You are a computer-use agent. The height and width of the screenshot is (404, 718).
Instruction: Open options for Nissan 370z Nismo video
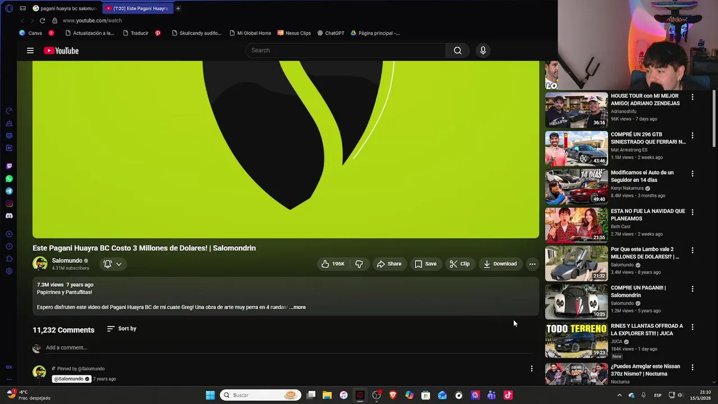[692, 368]
